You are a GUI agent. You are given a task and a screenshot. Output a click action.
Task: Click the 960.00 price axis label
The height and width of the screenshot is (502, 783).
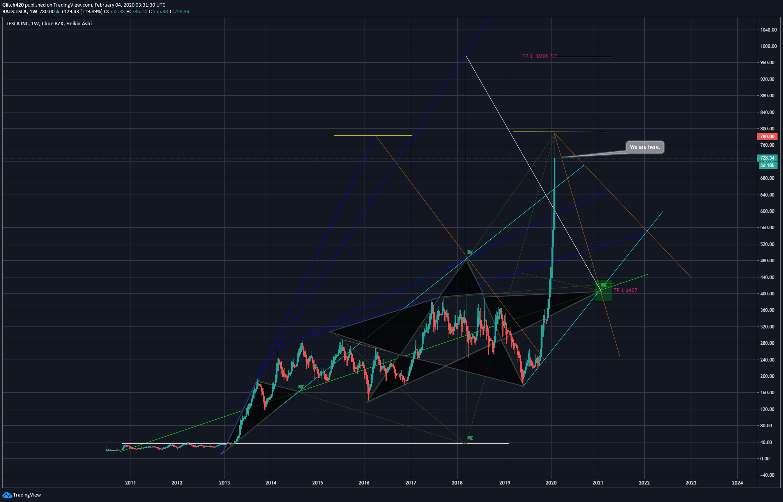pyautogui.click(x=767, y=63)
